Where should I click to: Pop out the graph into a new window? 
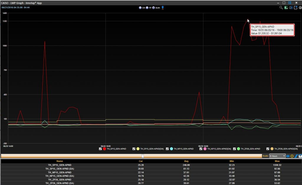(296, 8)
